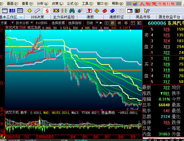Click the magenta triangle marker on chart divider
The width and height of the screenshot is (184, 141).
[102, 110]
